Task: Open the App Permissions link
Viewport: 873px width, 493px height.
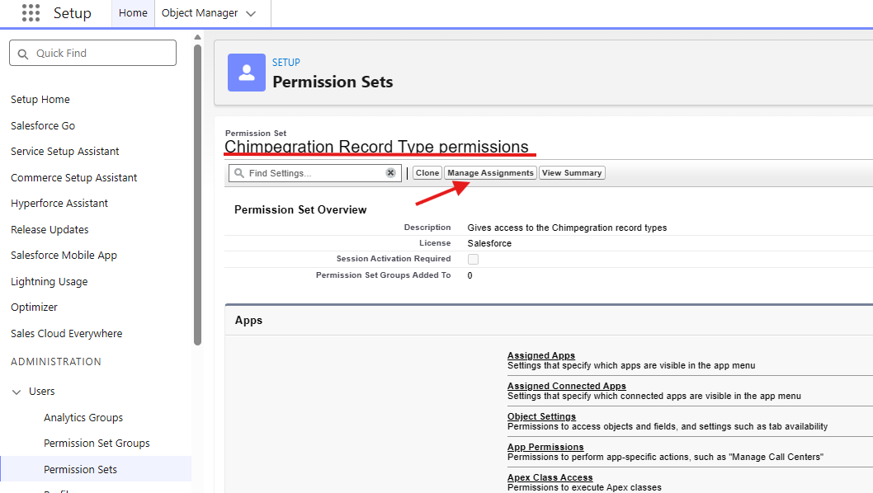Action: click(x=545, y=448)
